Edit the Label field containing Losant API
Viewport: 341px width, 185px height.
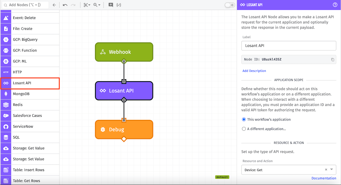[289, 46]
